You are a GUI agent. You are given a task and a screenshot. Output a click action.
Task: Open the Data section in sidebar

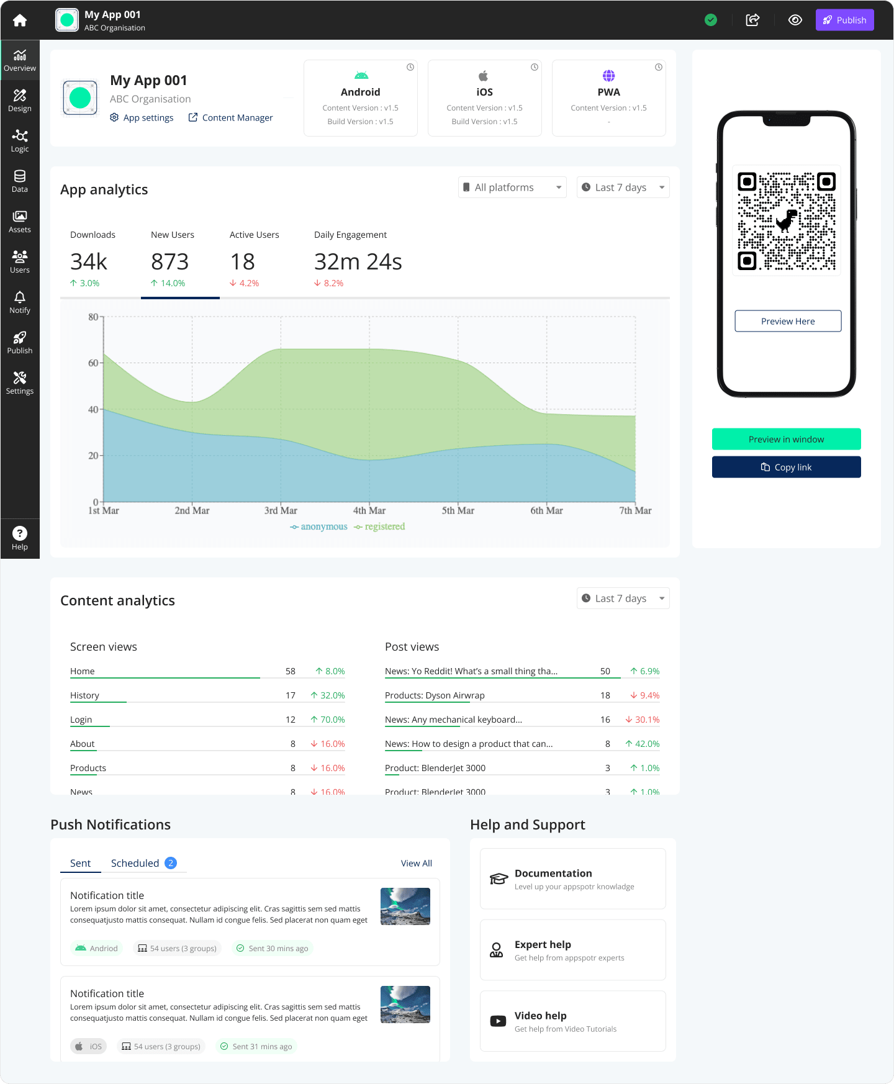coord(20,181)
